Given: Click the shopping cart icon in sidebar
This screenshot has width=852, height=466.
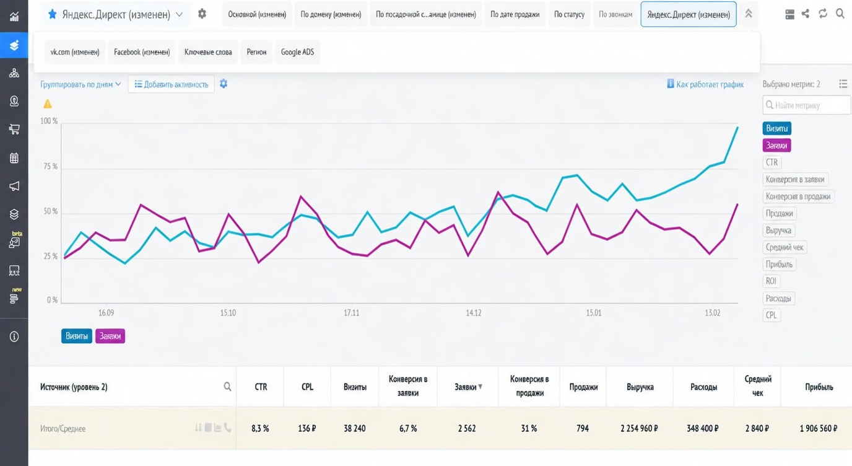Looking at the screenshot, I should coord(14,130).
